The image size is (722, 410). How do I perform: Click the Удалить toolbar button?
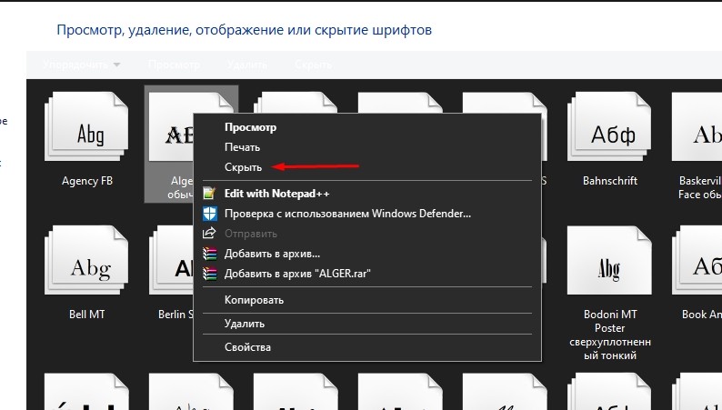247,65
